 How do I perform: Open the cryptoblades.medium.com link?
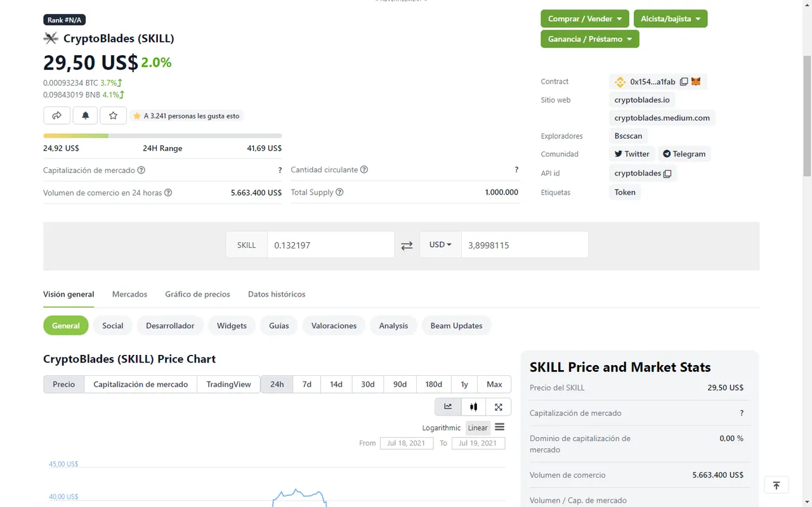click(x=662, y=118)
